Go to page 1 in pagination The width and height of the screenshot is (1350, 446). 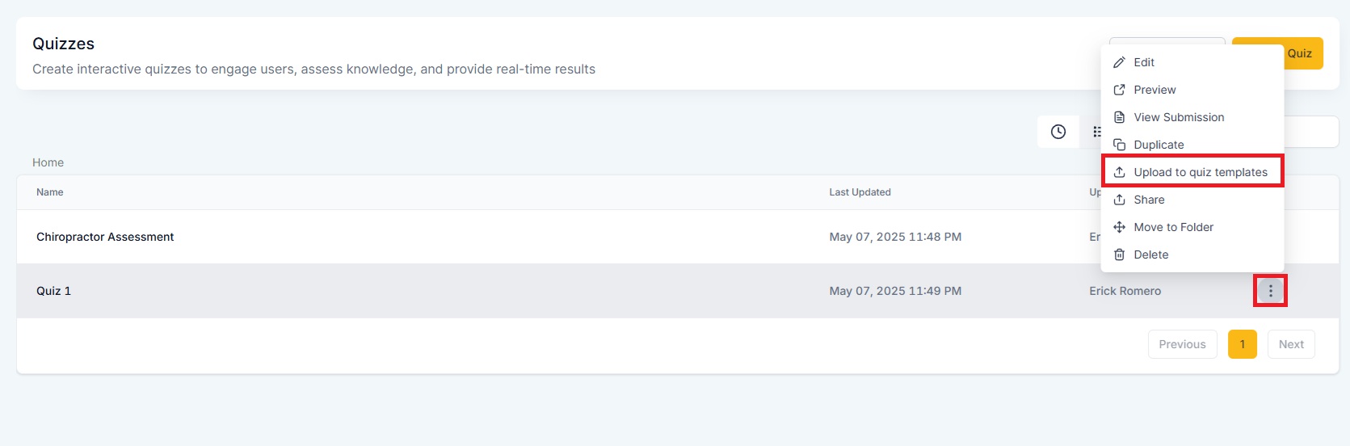(x=1243, y=344)
